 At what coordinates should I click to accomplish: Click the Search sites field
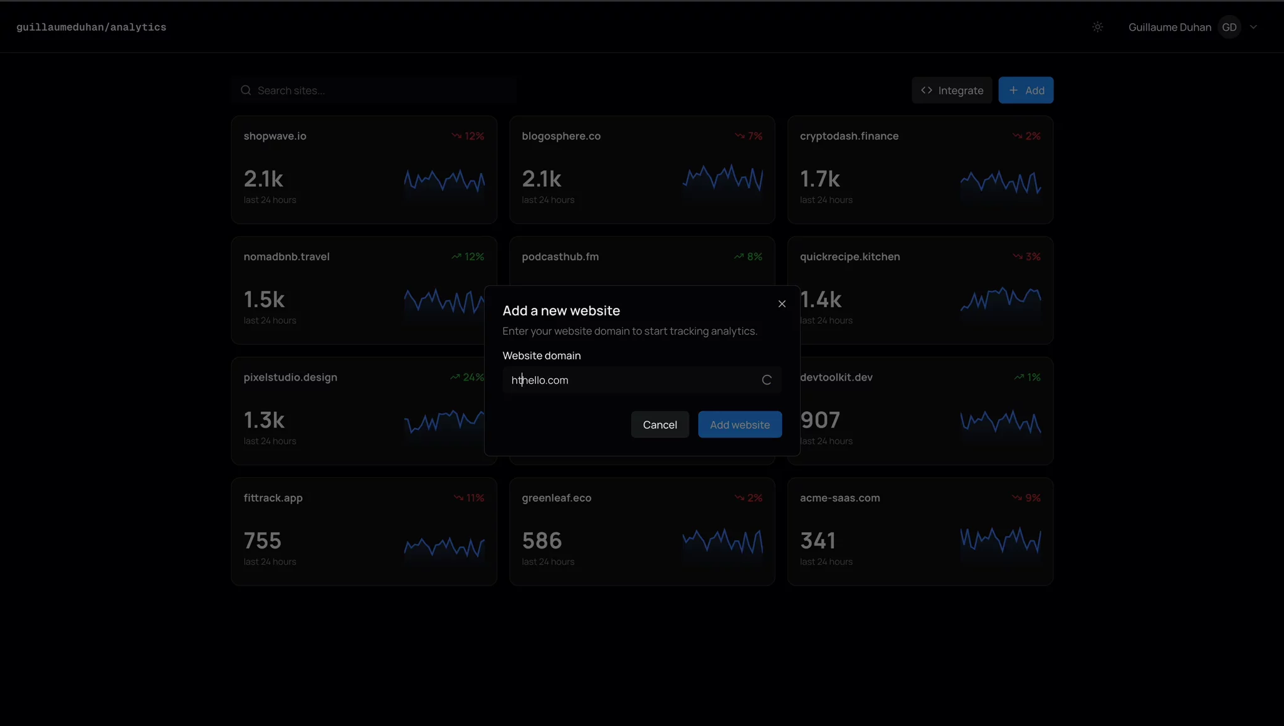click(374, 90)
